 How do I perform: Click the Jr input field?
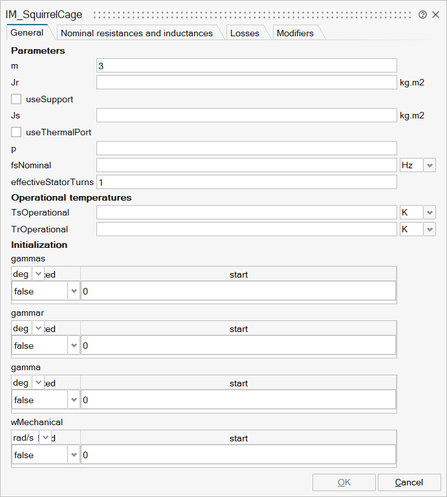(246, 82)
